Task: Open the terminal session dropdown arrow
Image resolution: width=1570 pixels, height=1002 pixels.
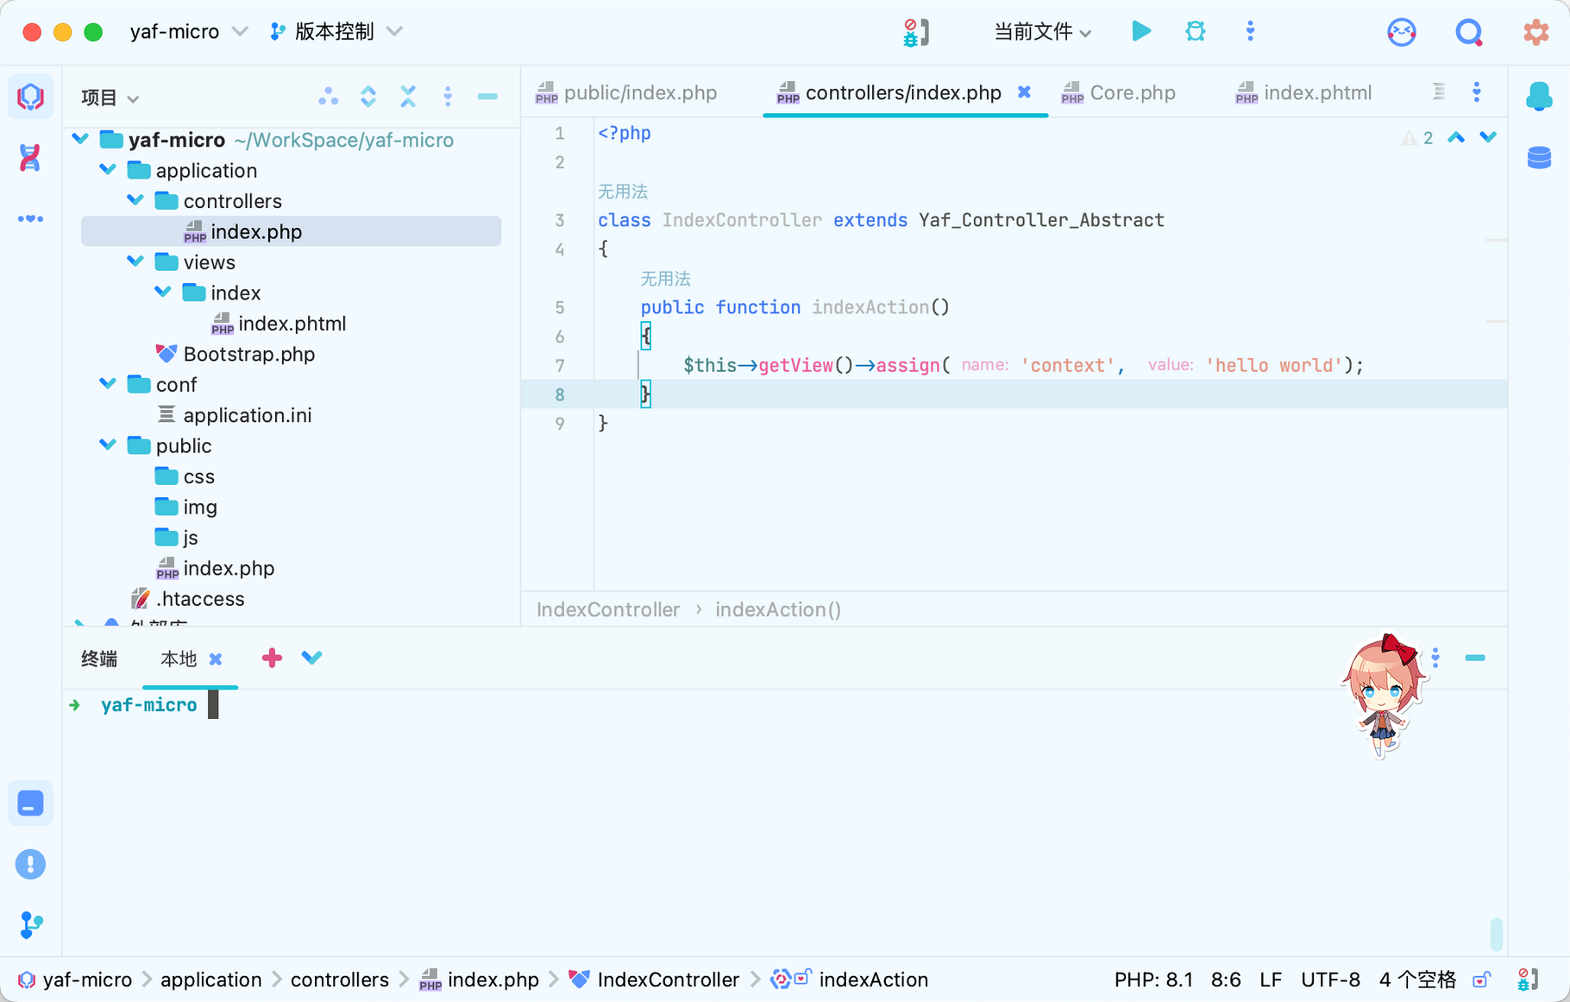Action: coord(311,658)
